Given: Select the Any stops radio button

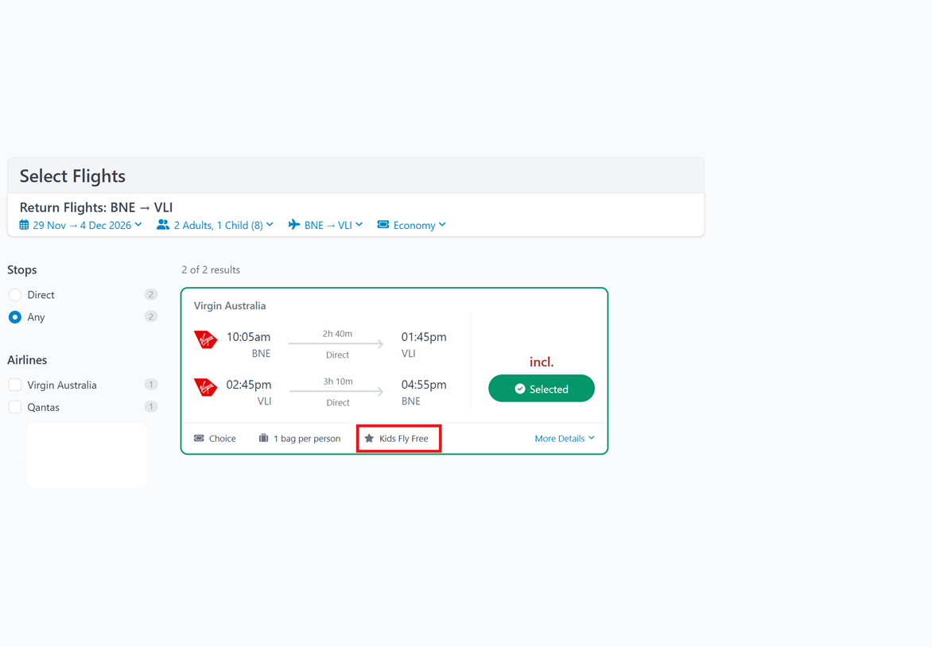Looking at the screenshot, I should click(x=15, y=317).
